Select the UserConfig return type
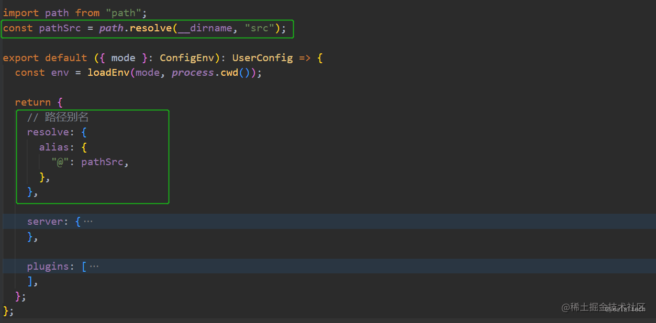Image resolution: width=656 pixels, height=323 pixels. [x=262, y=58]
